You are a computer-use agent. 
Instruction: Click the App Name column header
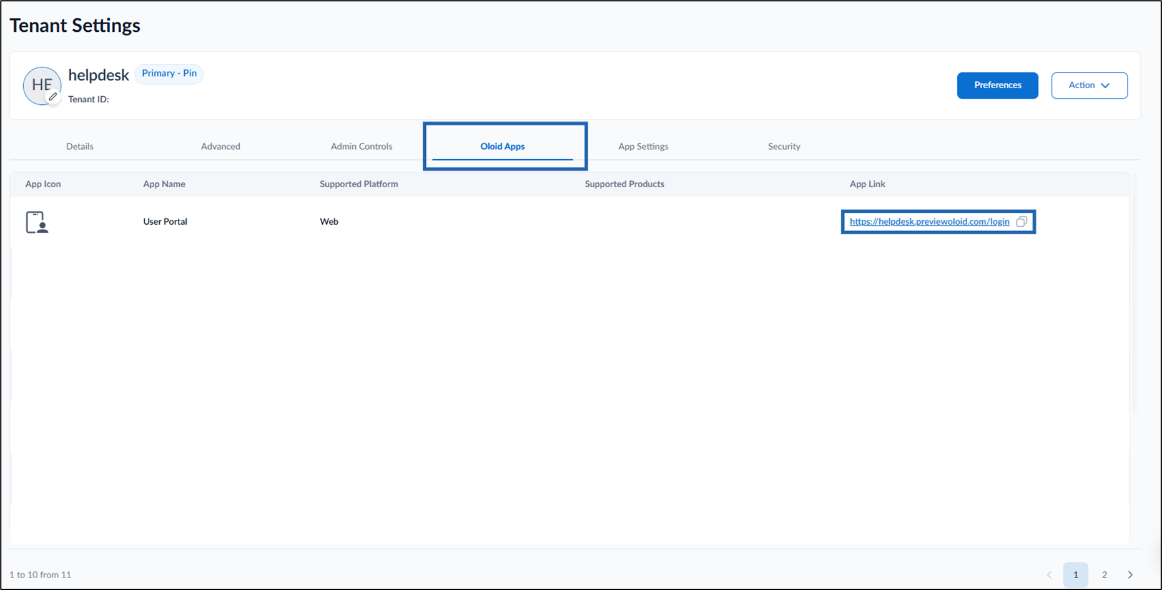pyautogui.click(x=164, y=184)
